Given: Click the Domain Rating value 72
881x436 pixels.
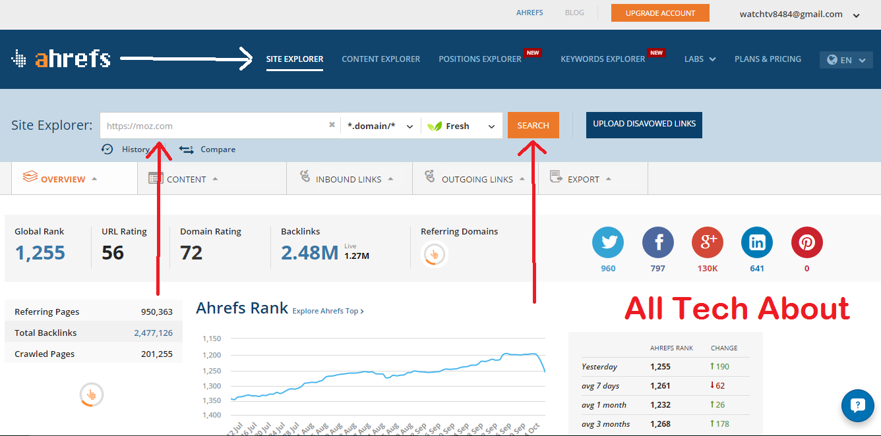Looking at the screenshot, I should tap(191, 252).
